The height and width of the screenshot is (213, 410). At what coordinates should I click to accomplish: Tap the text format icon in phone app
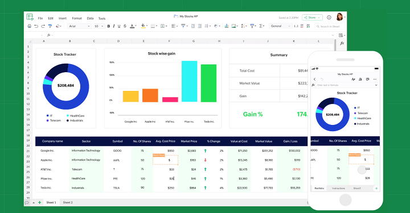tap(353, 80)
